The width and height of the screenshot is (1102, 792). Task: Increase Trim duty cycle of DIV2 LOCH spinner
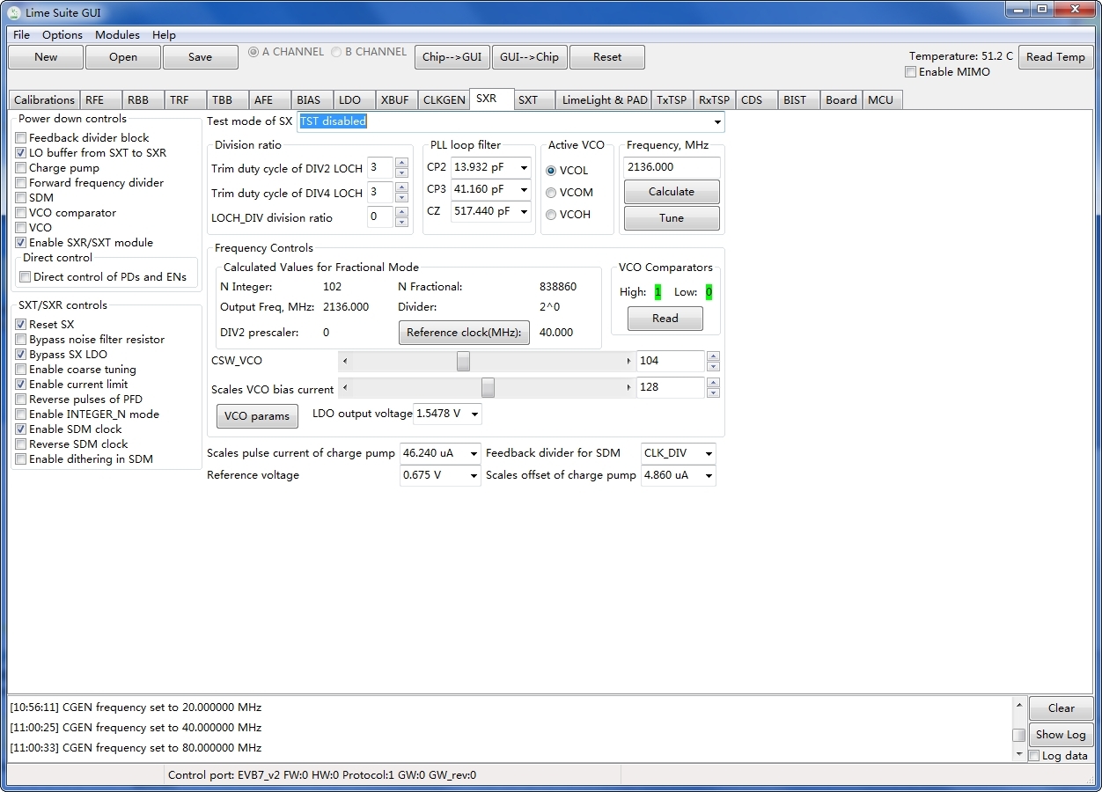click(401, 163)
